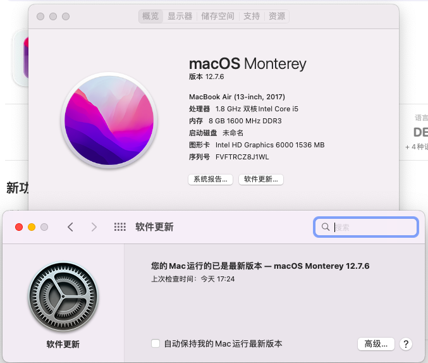This screenshot has width=428, height=363.
Task: Select the 储存空间 tab
Action: (217, 16)
